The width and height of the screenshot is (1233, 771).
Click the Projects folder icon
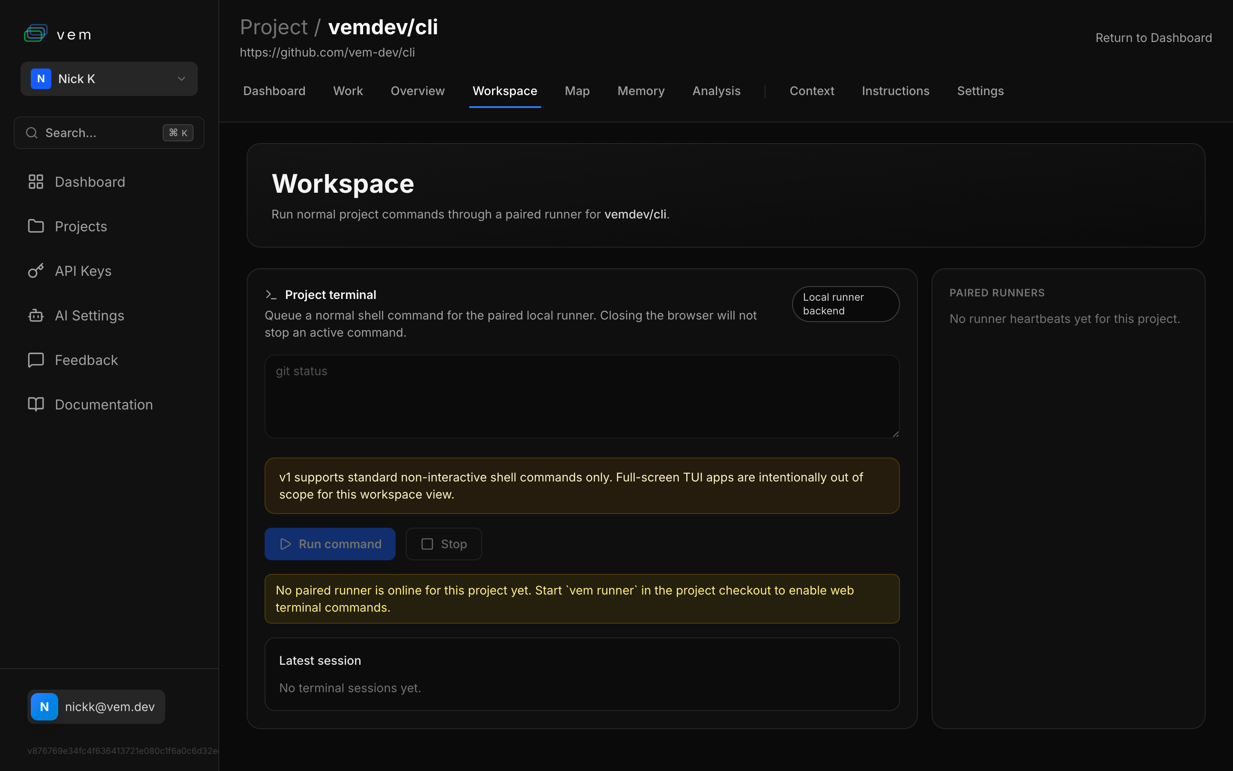[x=36, y=227]
